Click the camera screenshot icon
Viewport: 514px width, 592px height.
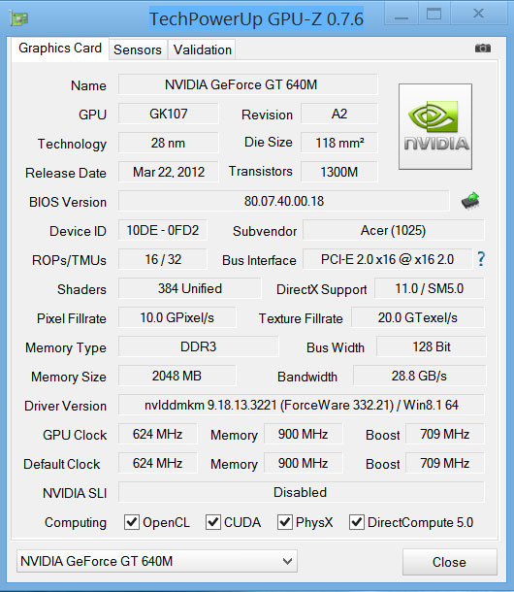(x=482, y=49)
